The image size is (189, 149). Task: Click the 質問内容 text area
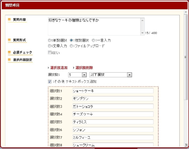(x=94, y=26)
